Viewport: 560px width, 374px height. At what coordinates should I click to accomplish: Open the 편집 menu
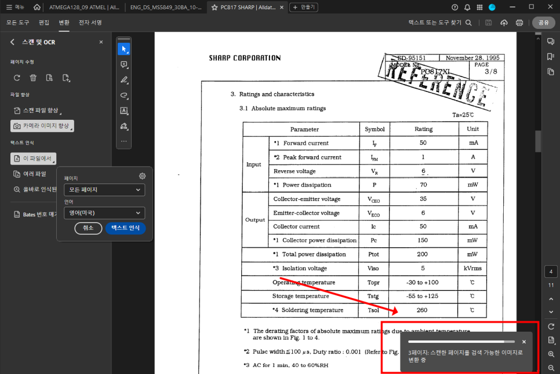pyautogui.click(x=44, y=23)
